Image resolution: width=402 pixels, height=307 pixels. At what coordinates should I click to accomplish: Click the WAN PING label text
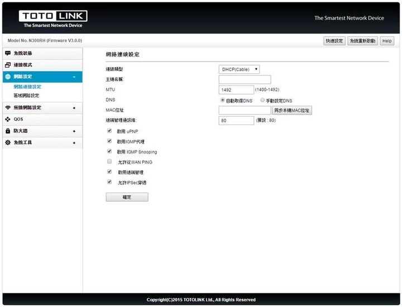[135, 162]
